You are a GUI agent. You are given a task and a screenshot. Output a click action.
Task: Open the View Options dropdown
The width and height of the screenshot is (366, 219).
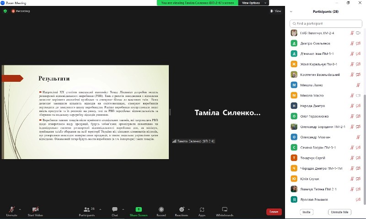tap(254, 3)
